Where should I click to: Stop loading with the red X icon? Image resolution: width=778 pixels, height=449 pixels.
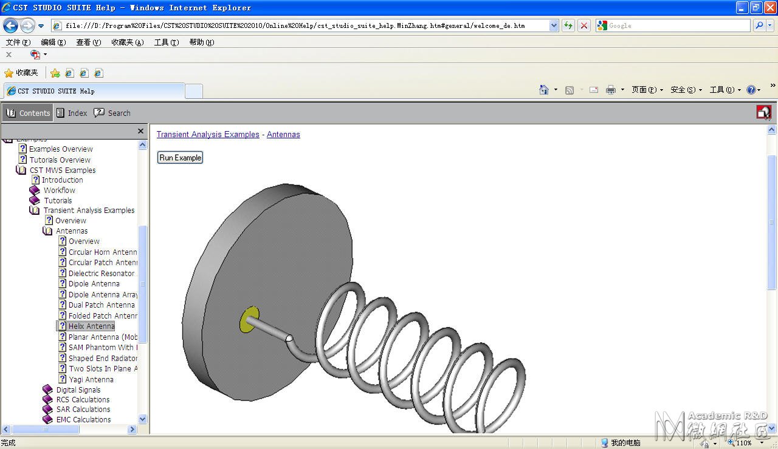point(584,25)
